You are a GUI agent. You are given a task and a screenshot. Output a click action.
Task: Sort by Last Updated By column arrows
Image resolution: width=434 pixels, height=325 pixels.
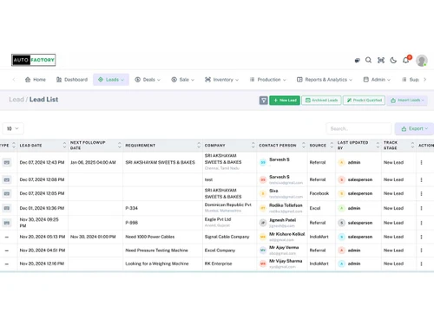click(378, 146)
